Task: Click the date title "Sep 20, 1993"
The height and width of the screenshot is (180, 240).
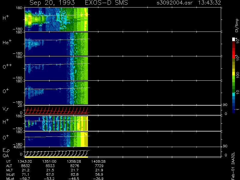Action: pos(52,3)
